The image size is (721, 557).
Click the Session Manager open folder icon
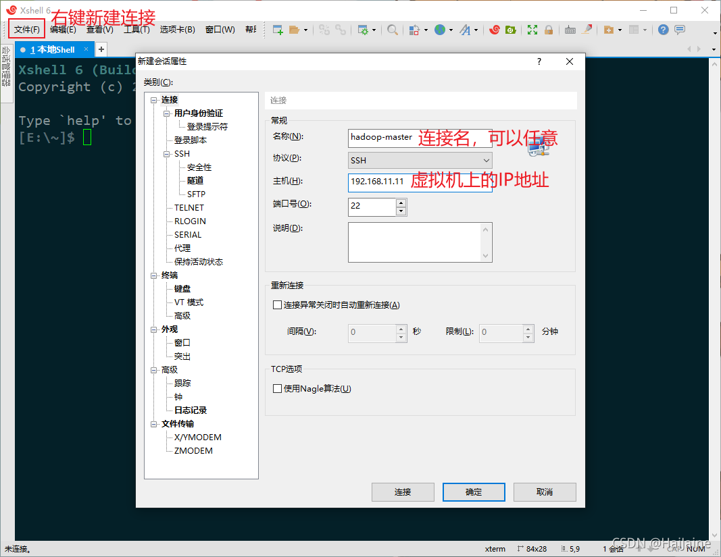pos(295,29)
